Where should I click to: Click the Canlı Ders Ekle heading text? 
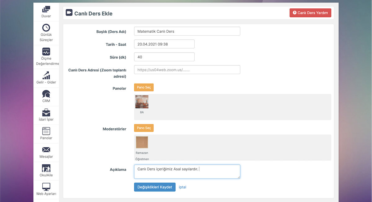click(x=93, y=14)
